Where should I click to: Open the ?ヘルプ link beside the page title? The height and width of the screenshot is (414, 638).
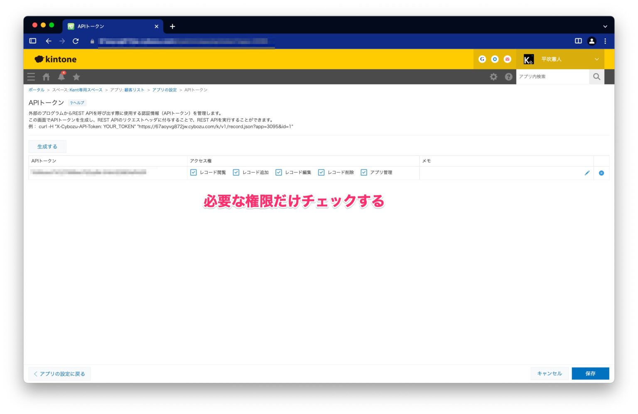(x=77, y=103)
